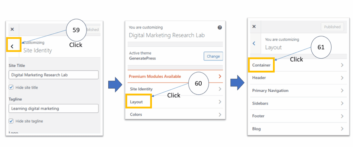Toggle the Hide site tagline checkbox
This screenshot has width=353, height=147.
(x=11, y=121)
